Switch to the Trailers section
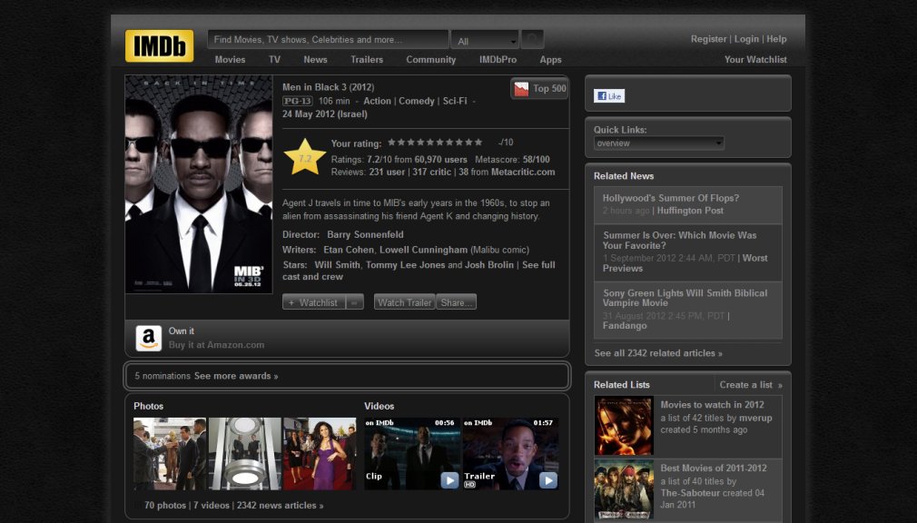 pyautogui.click(x=367, y=59)
